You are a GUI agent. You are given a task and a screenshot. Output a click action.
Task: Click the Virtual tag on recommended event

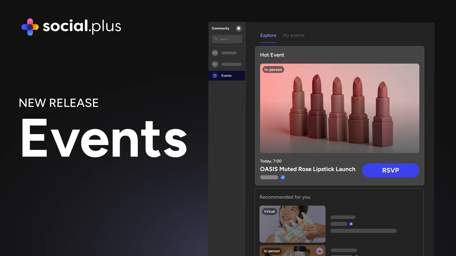pos(270,212)
